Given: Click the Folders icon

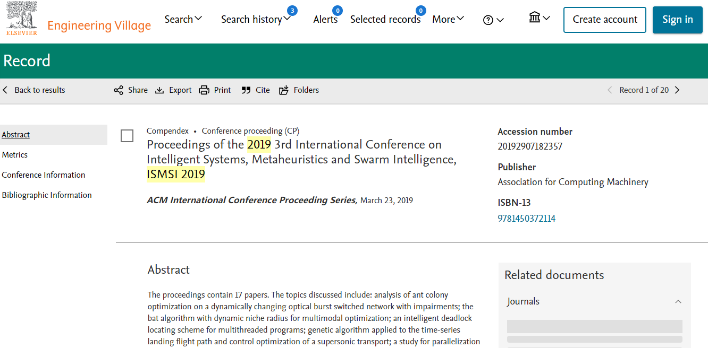Looking at the screenshot, I should pyautogui.click(x=284, y=90).
